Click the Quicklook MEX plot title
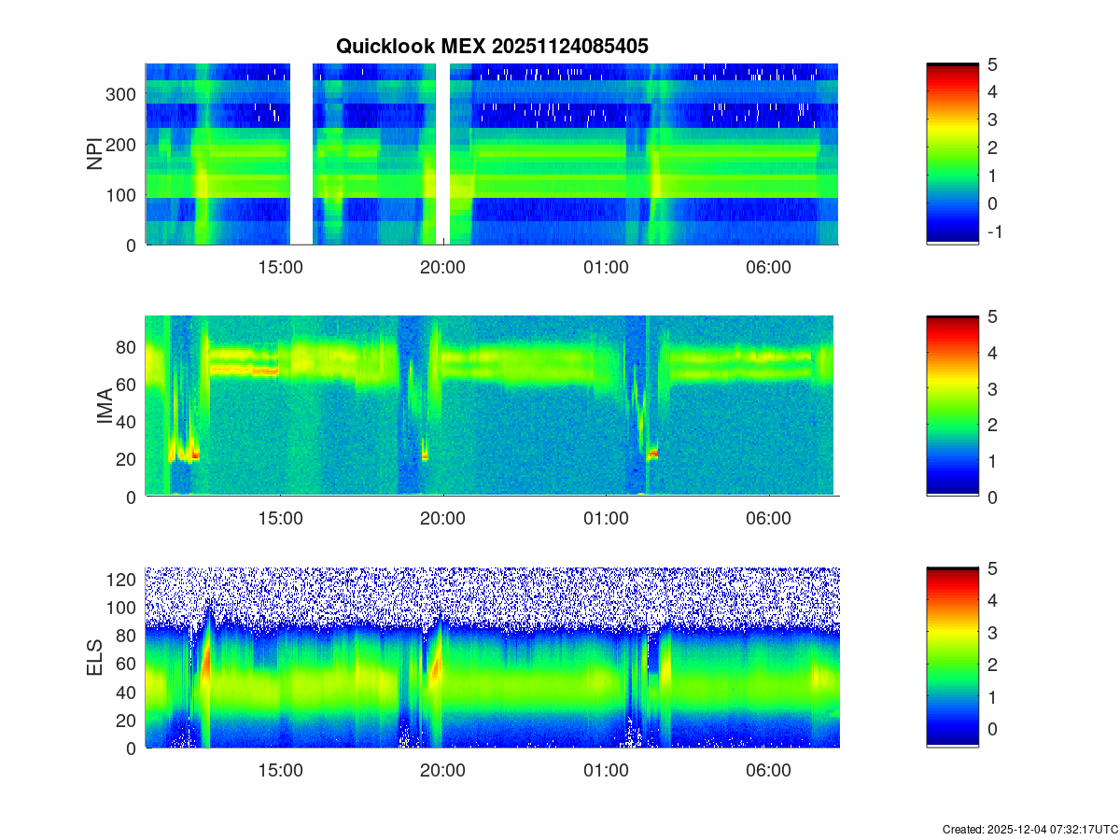The image size is (1120, 840). 492,46
